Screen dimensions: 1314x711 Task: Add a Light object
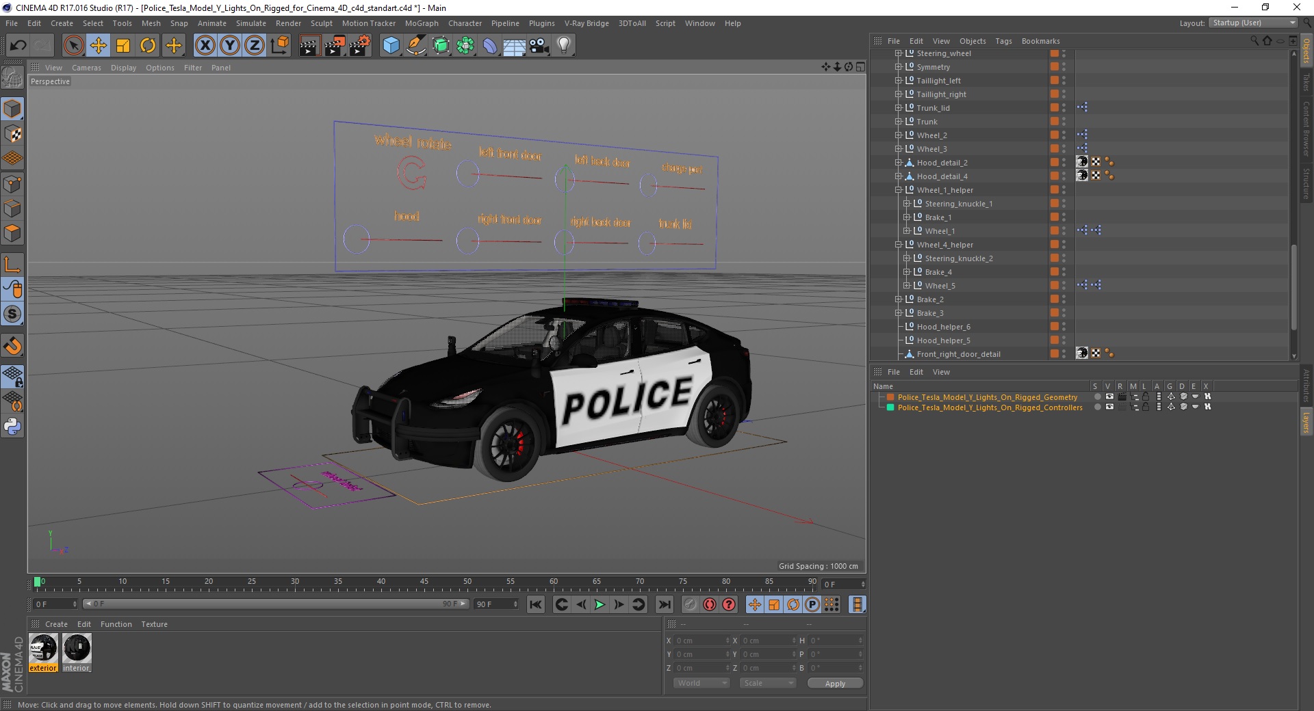564,46
